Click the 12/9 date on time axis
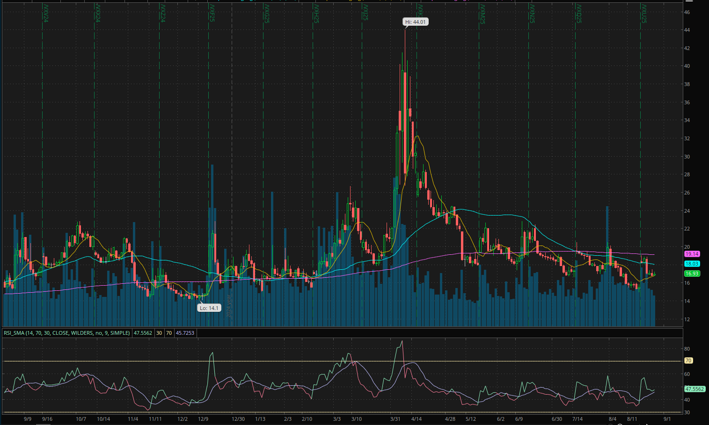The image size is (709, 425). (x=203, y=419)
